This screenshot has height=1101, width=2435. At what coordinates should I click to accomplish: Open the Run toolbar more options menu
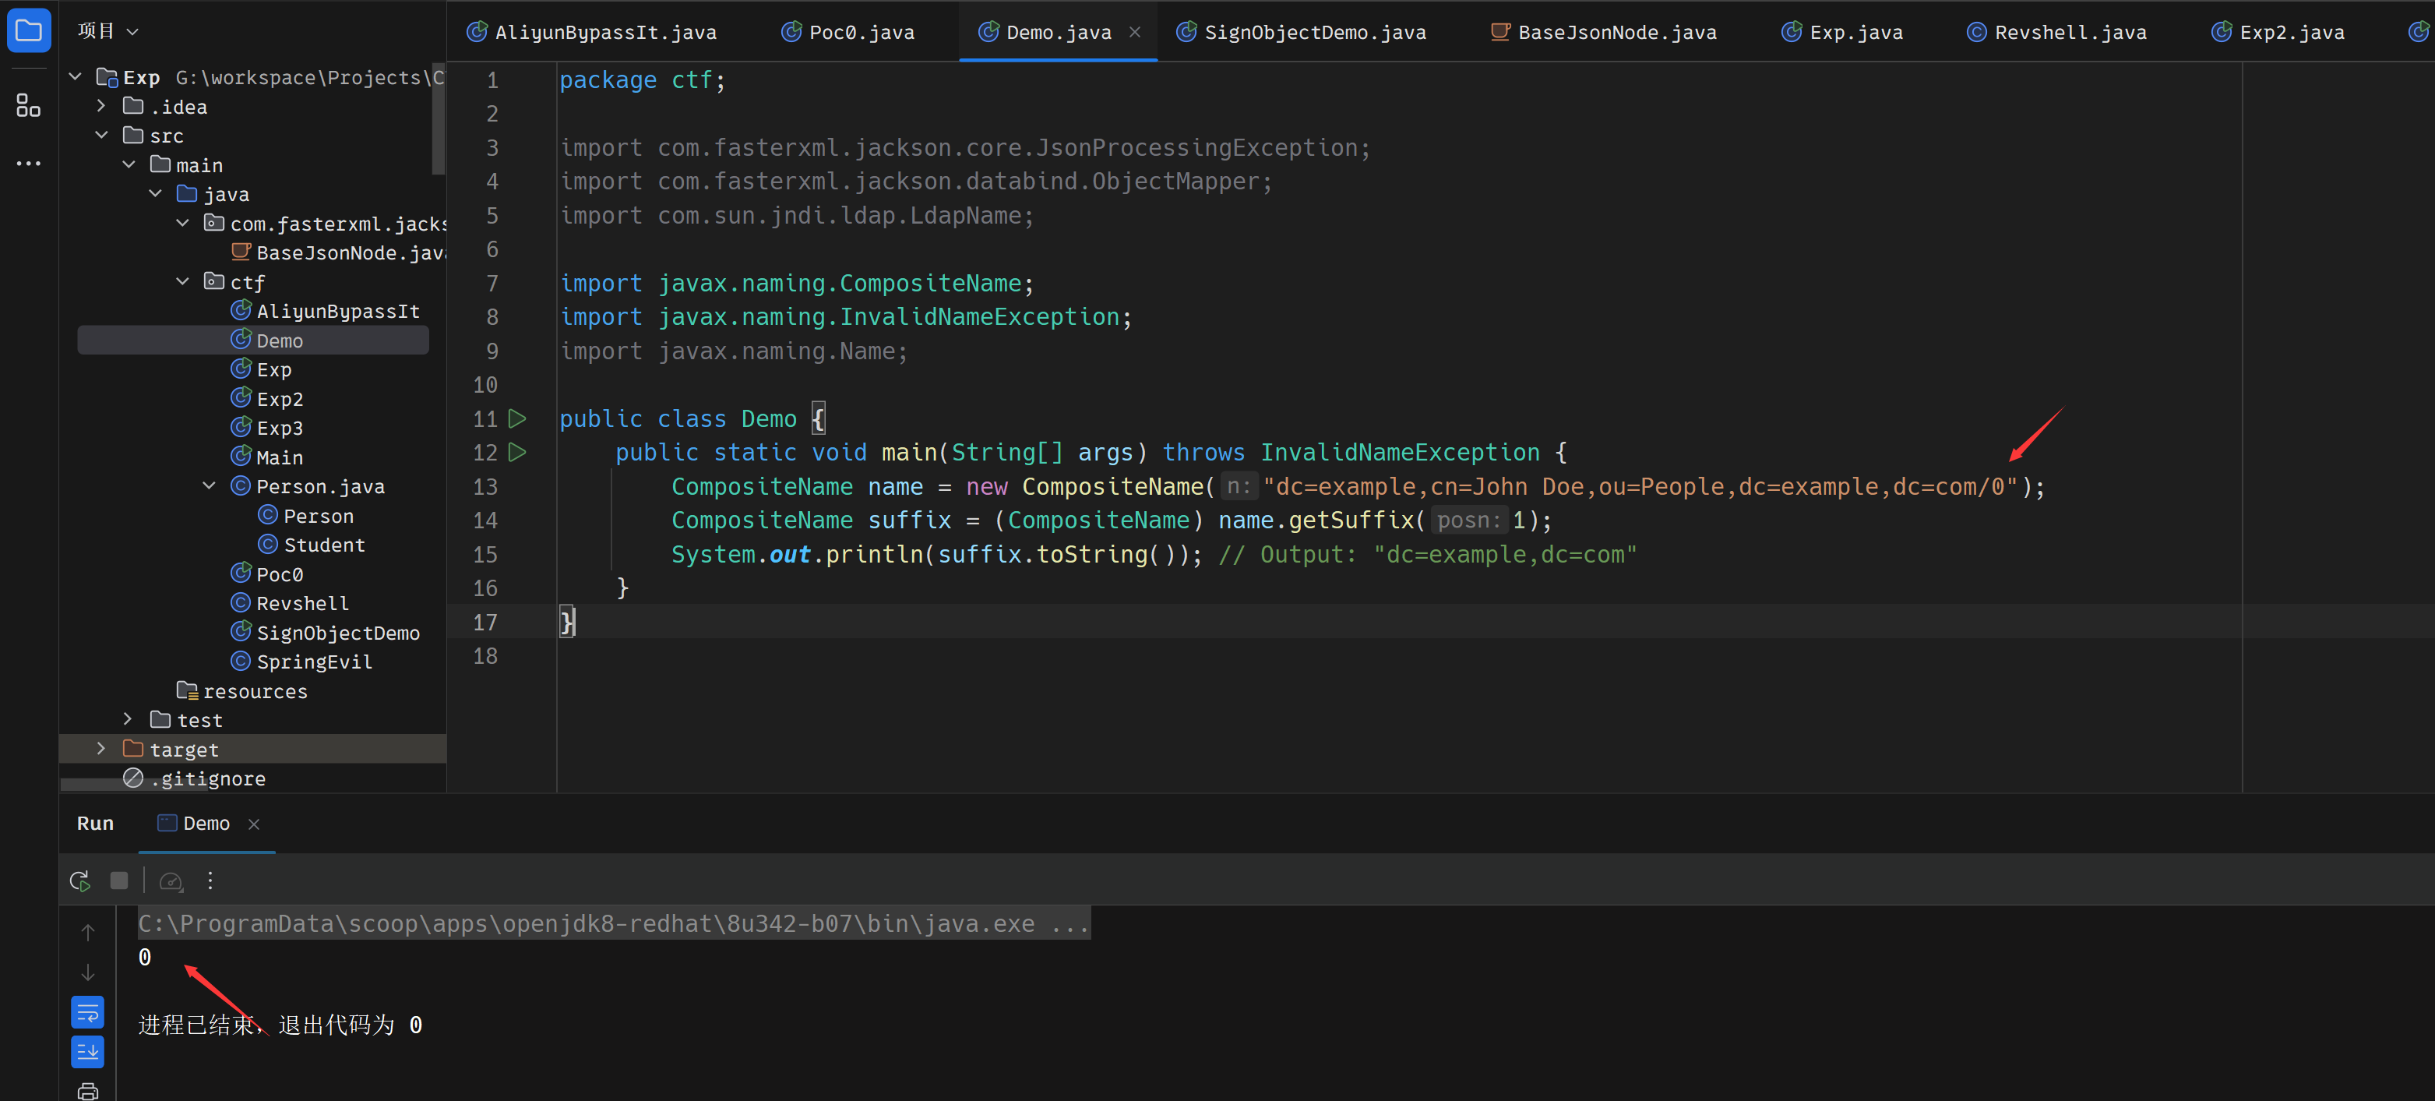pos(210,881)
